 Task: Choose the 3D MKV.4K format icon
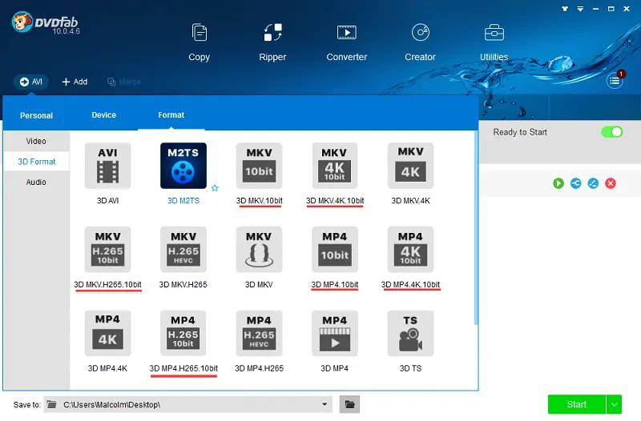(410, 166)
